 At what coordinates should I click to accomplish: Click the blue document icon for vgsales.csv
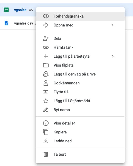point(6,23)
